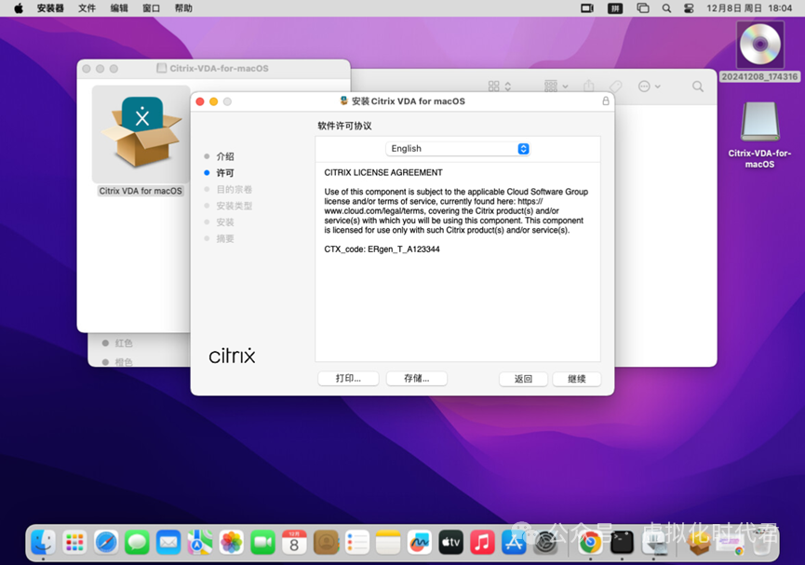Click the 返回 button
The height and width of the screenshot is (565, 805).
[523, 379]
